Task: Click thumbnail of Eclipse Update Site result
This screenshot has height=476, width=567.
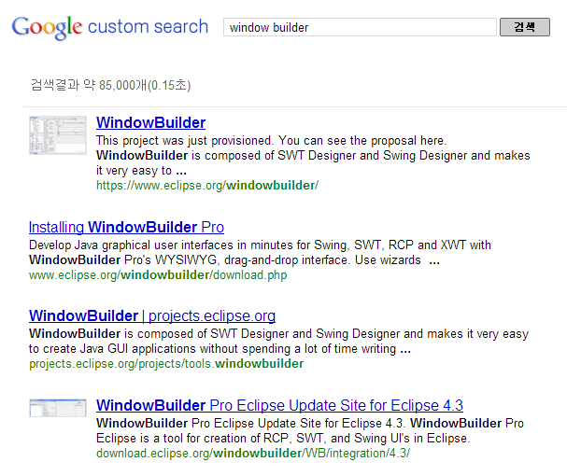Action: click(58, 408)
